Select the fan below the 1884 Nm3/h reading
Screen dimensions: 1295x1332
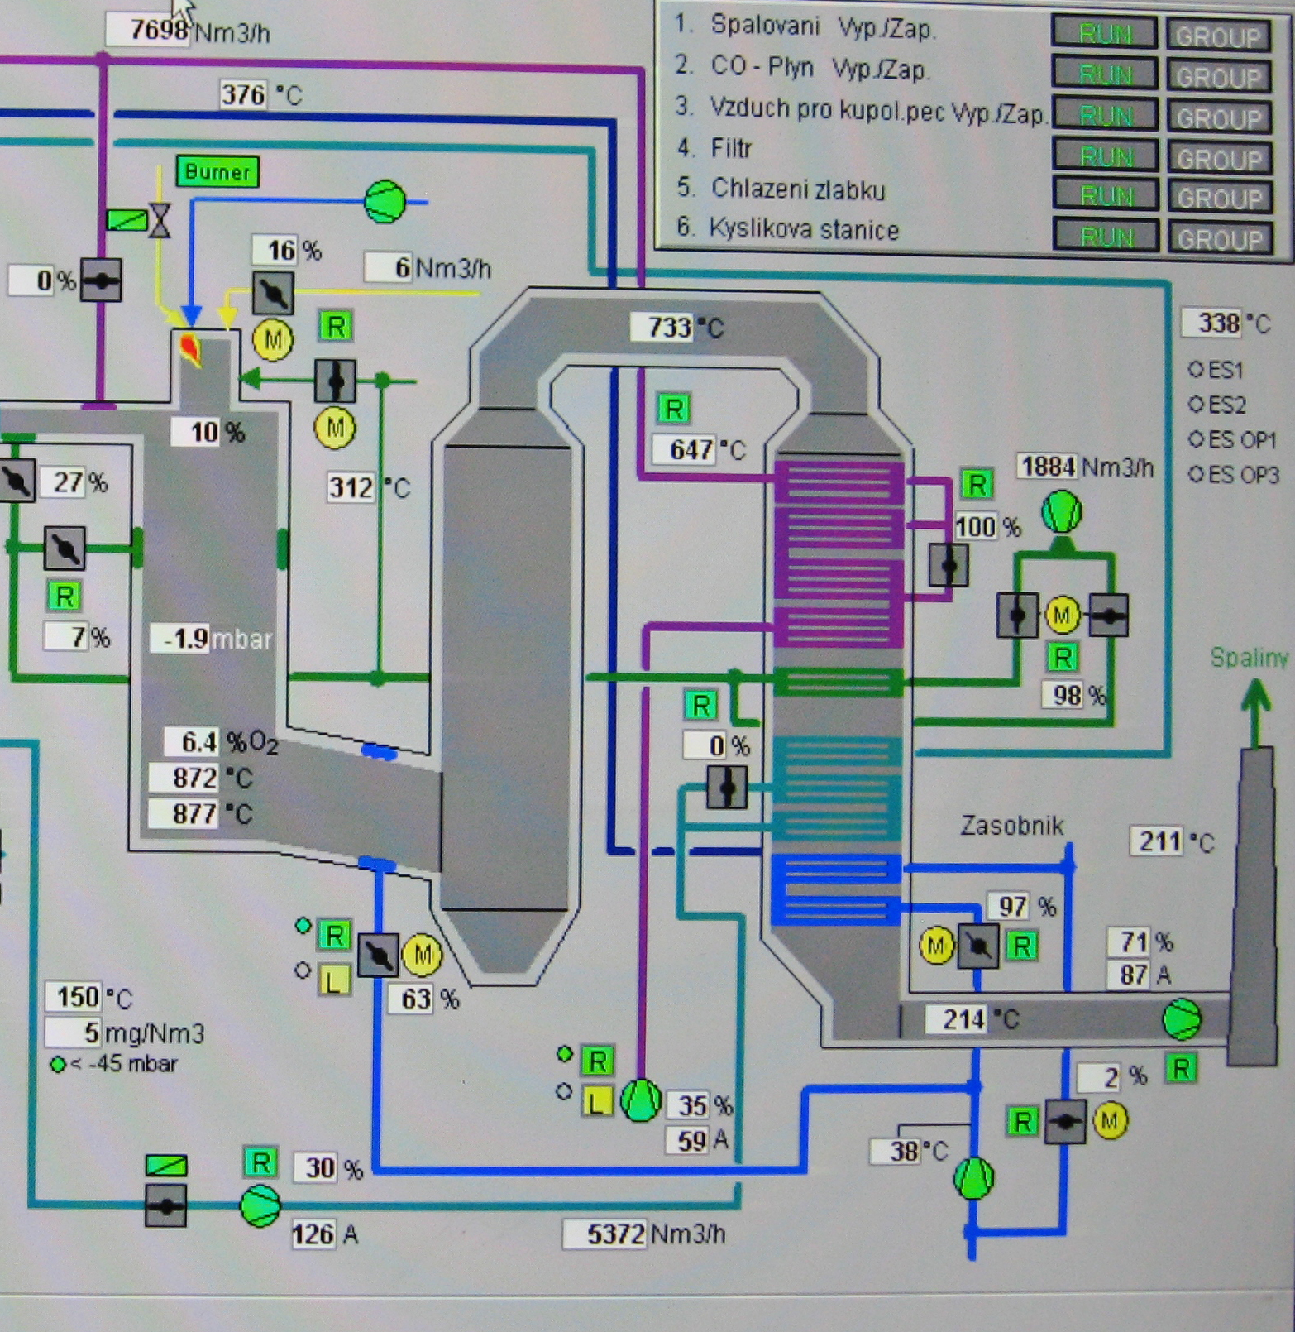click(1061, 511)
